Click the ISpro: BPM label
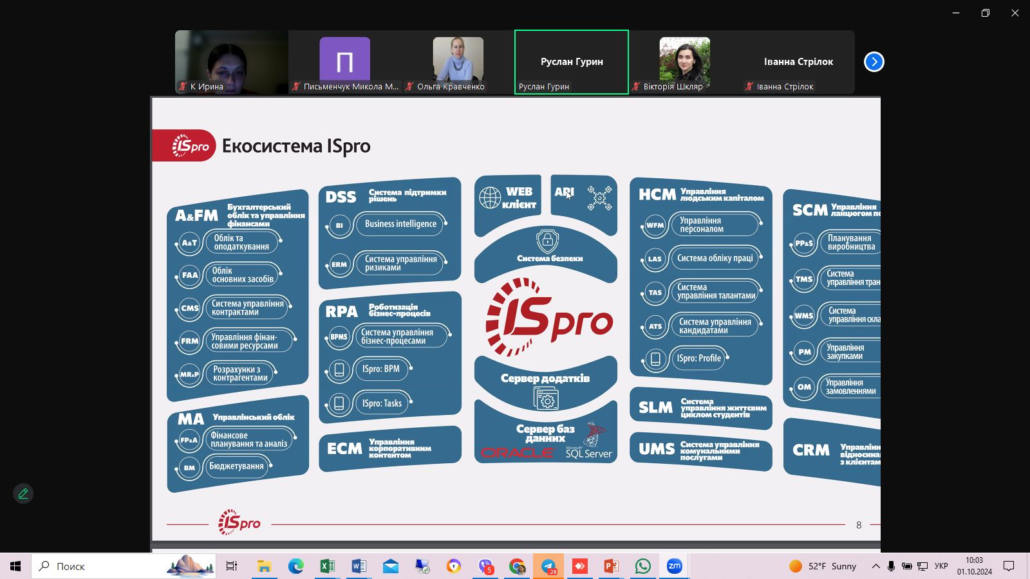Image resolution: width=1030 pixels, height=579 pixels. [381, 369]
